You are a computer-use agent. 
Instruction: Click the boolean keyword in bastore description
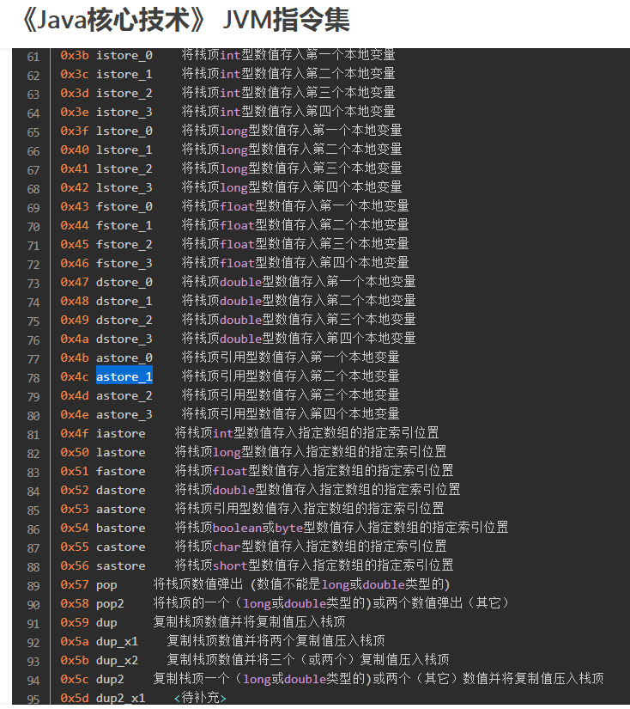(x=238, y=529)
